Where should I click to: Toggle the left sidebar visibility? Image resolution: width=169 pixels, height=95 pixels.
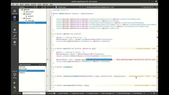pyautogui.click(x=20, y=93)
